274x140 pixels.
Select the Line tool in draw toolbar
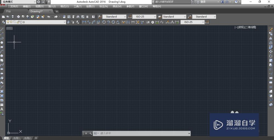pyautogui.click(x=2, y=29)
